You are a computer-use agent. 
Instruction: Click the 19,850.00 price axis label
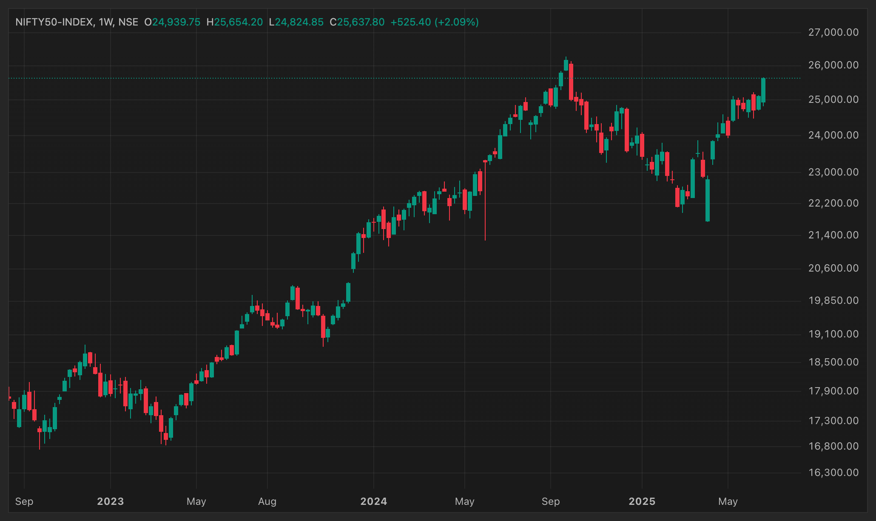[x=833, y=300]
